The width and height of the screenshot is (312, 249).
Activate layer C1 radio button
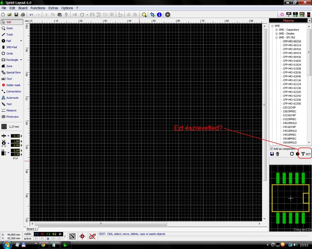click(x=37, y=239)
